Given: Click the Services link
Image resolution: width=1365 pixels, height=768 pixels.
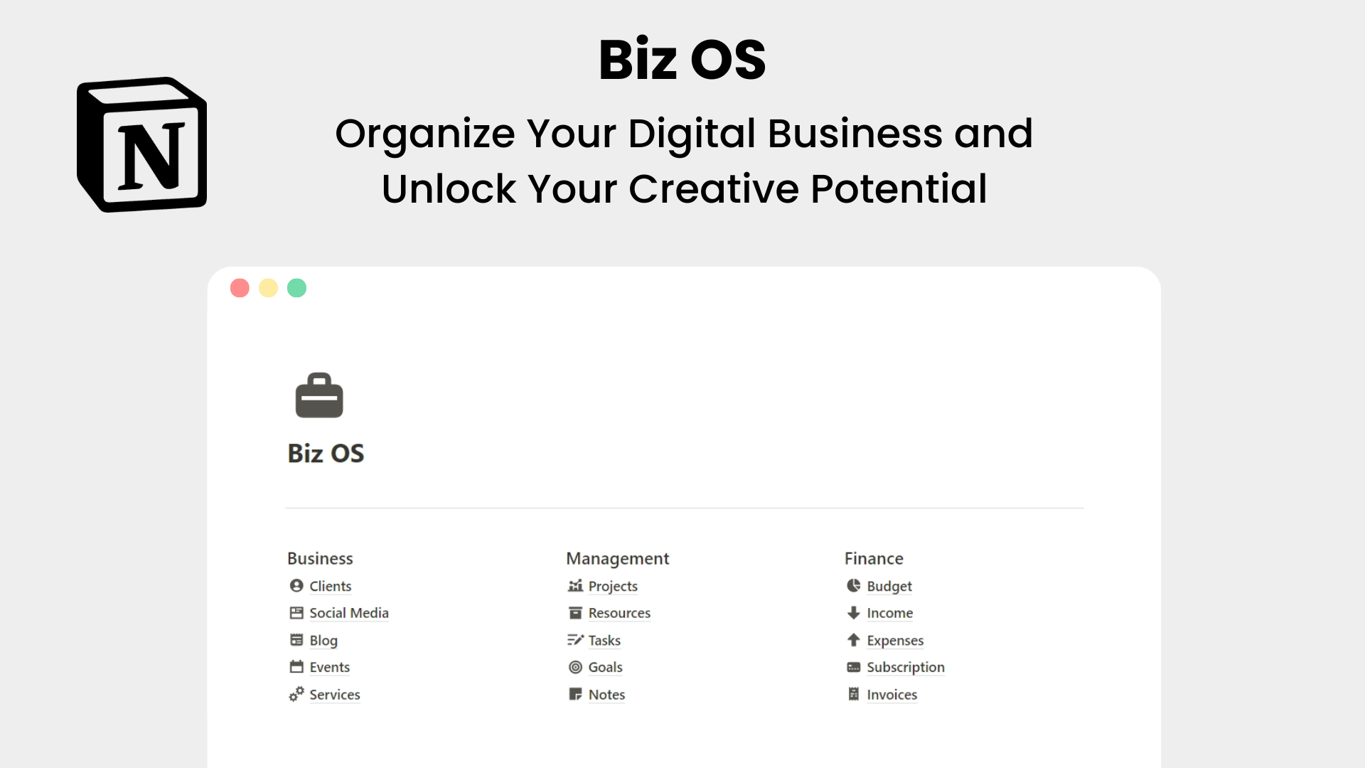Looking at the screenshot, I should tap(333, 694).
